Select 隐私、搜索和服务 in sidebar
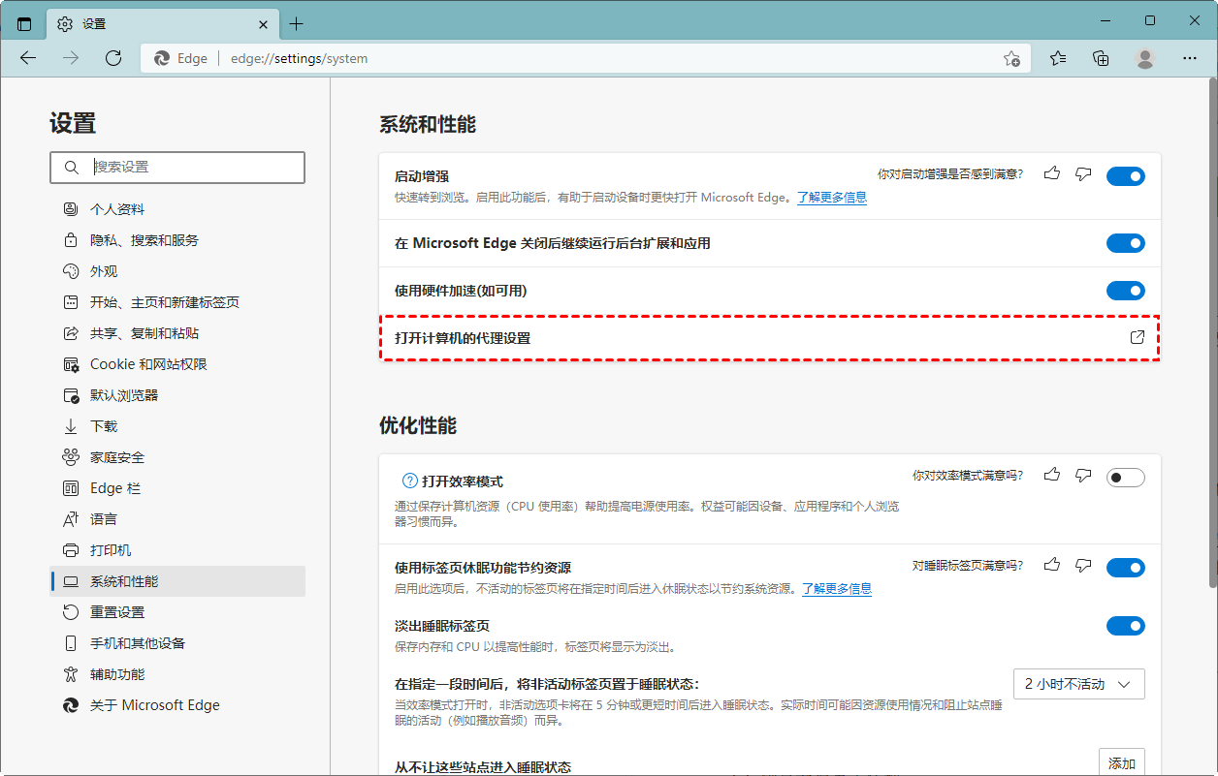 tap(144, 240)
